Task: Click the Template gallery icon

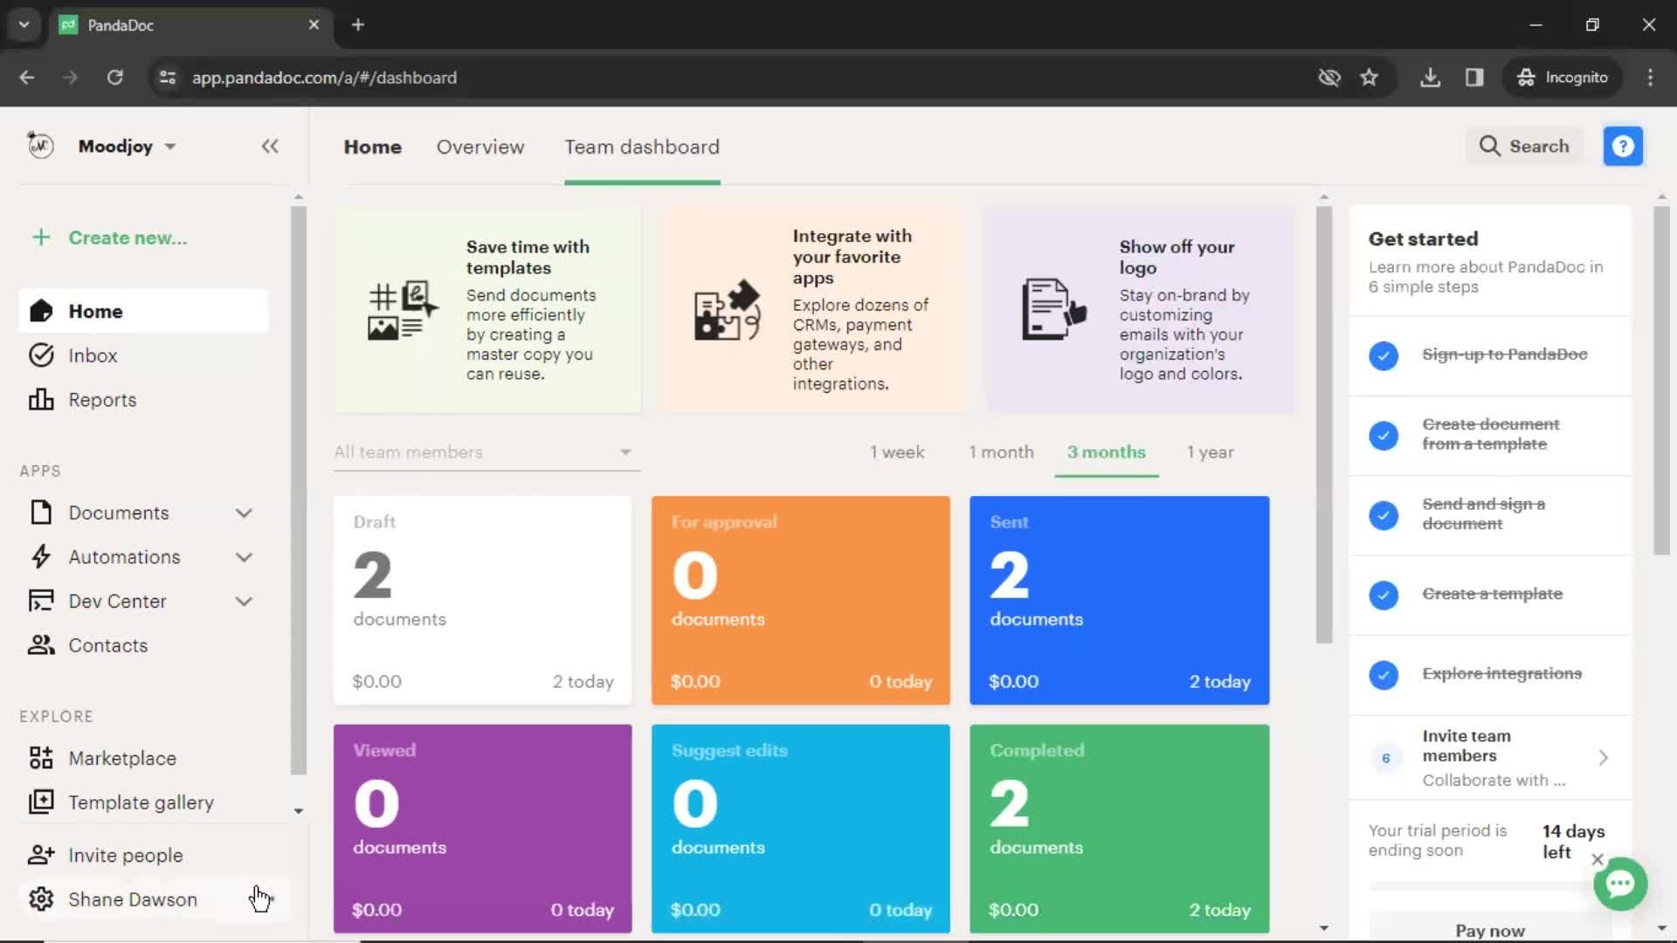Action: pyautogui.click(x=40, y=802)
